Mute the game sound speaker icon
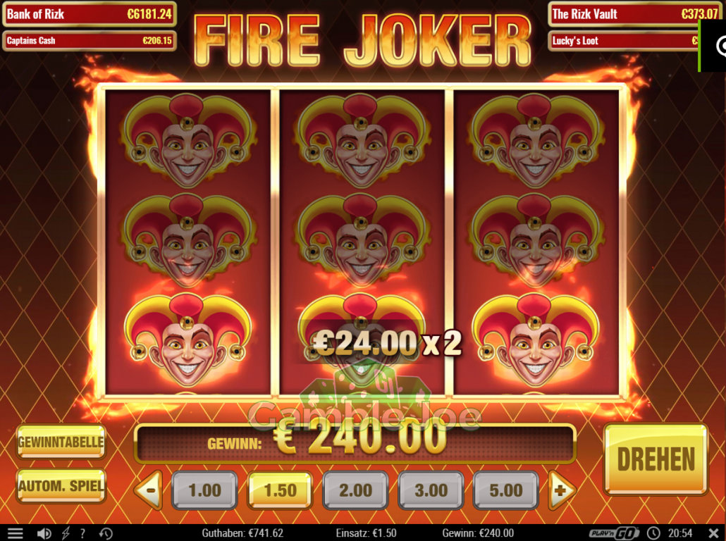This screenshot has height=541, width=726. coord(44,533)
